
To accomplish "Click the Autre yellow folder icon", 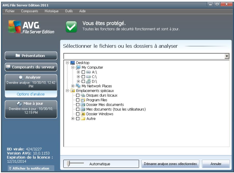I will click(x=83, y=118).
